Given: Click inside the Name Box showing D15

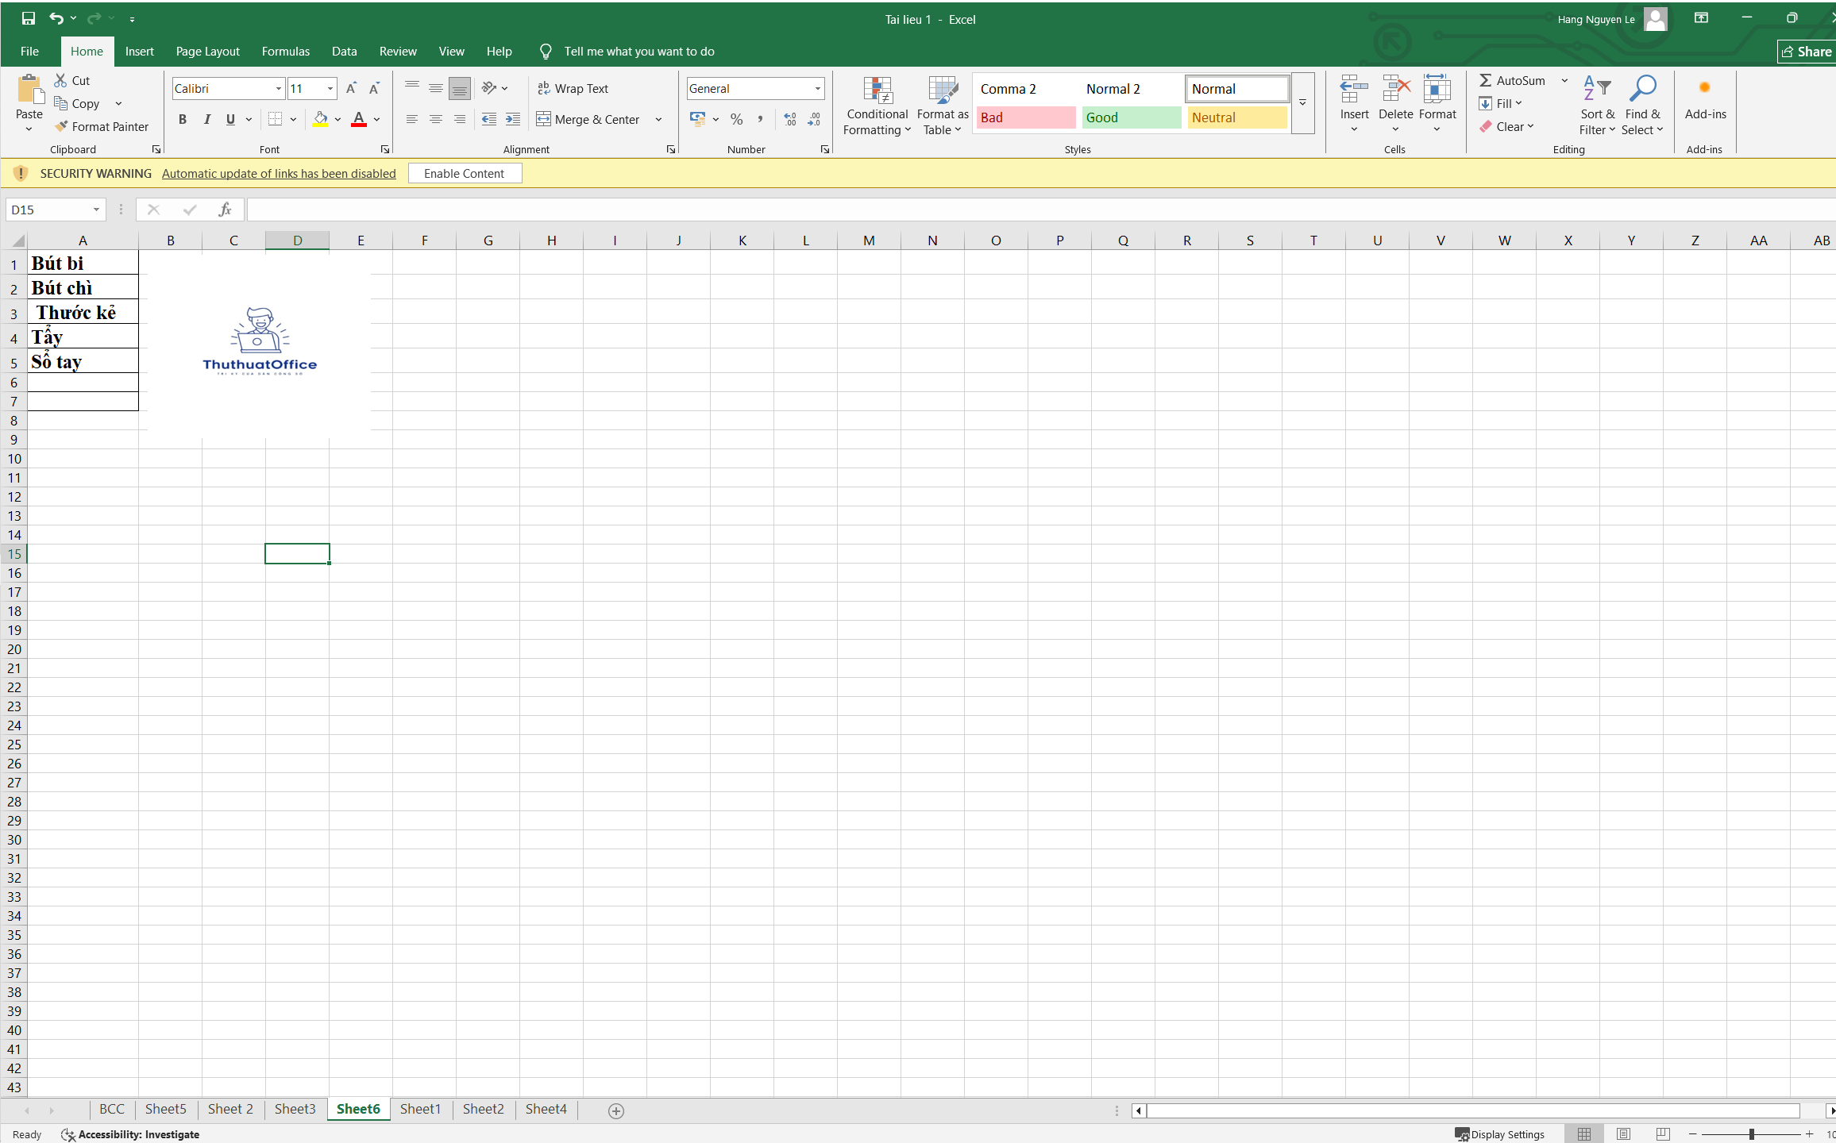Looking at the screenshot, I should [48, 209].
